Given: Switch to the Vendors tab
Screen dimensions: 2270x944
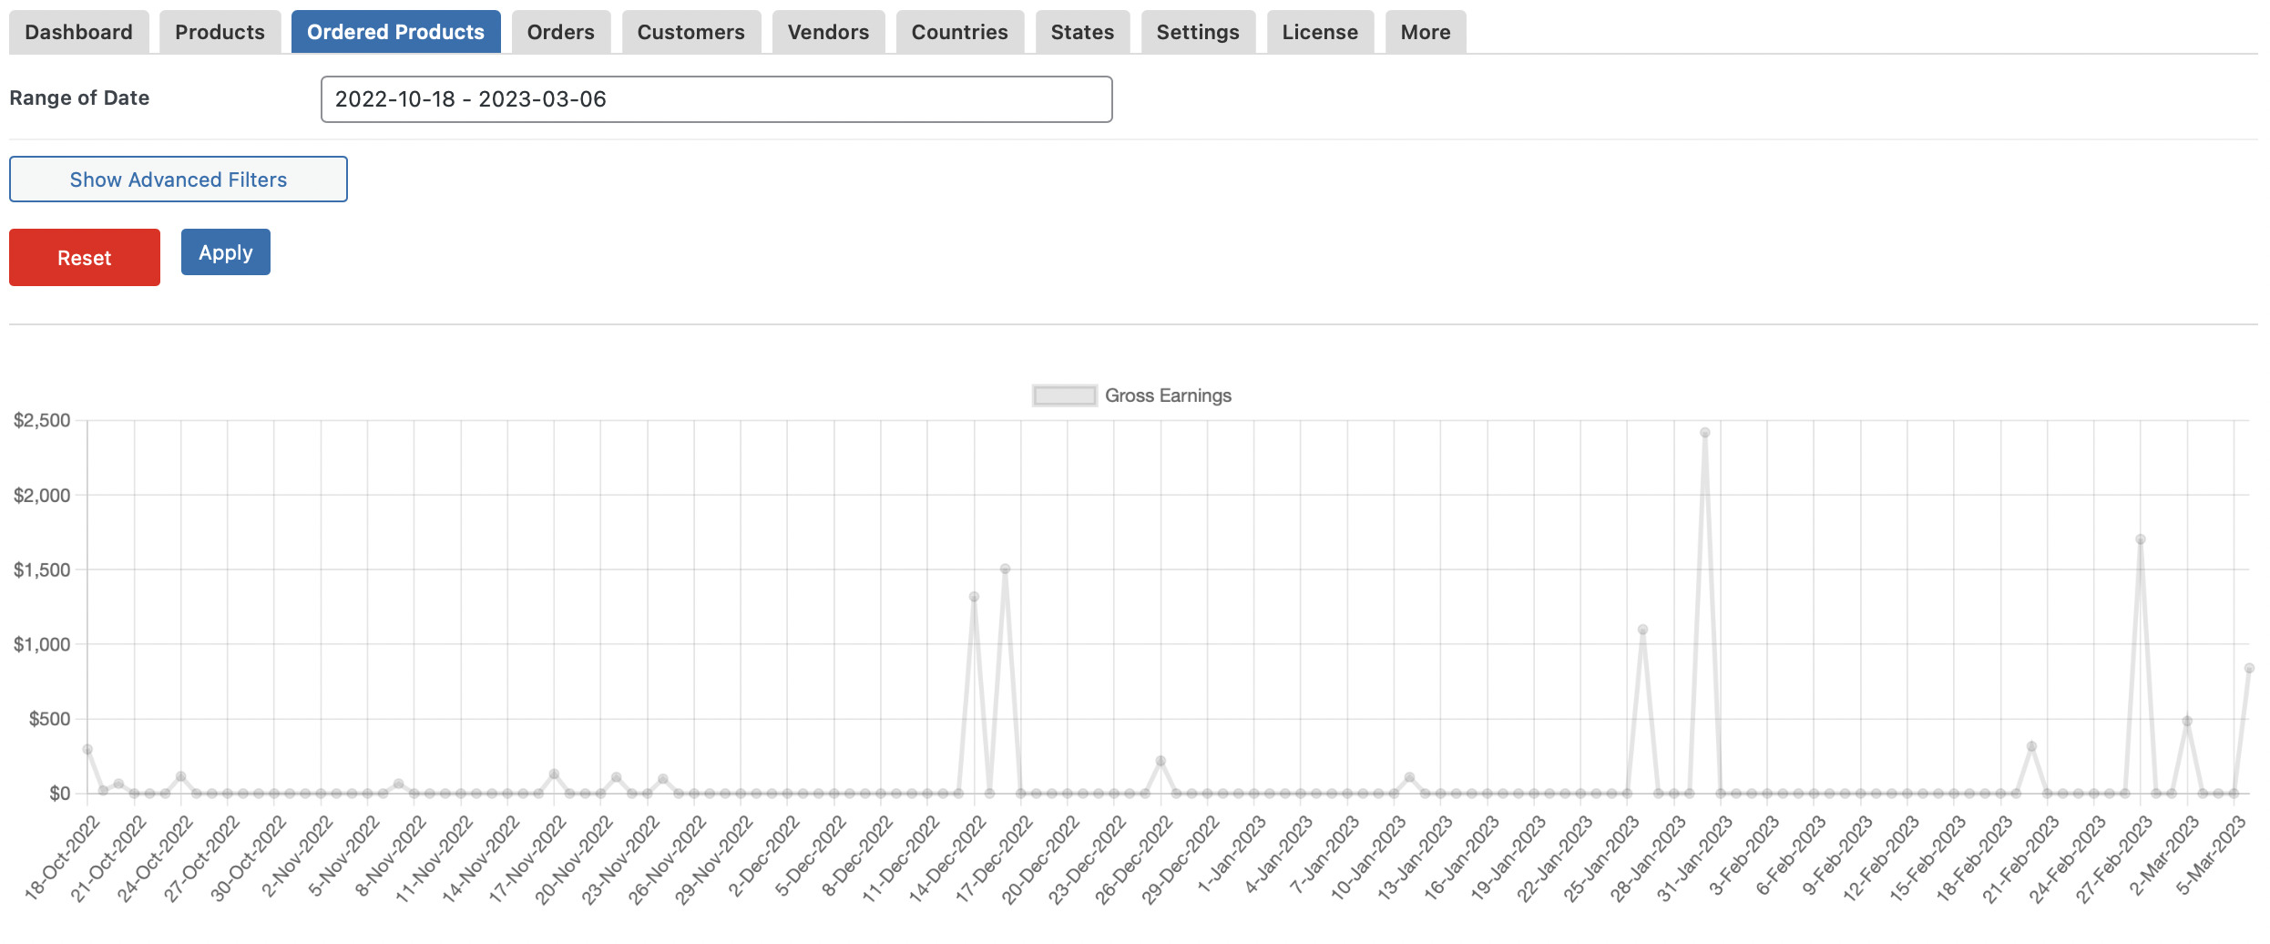Looking at the screenshot, I should click(x=828, y=32).
